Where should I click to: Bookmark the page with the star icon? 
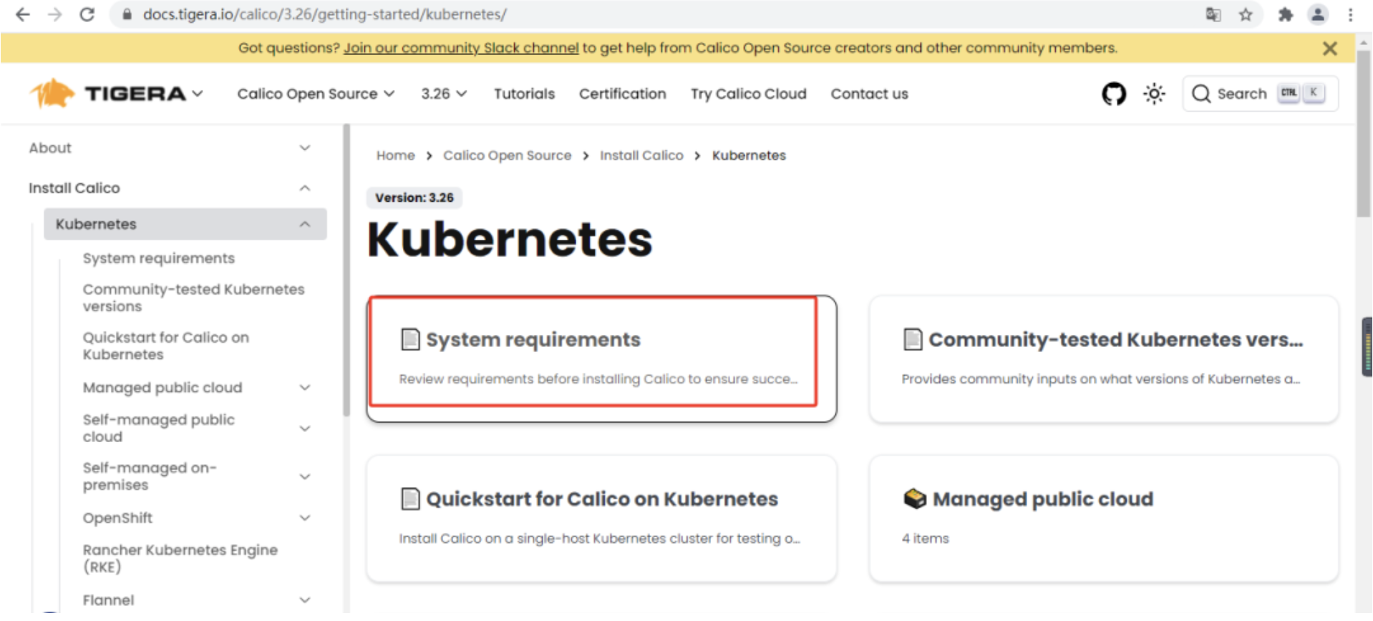(1246, 14)
